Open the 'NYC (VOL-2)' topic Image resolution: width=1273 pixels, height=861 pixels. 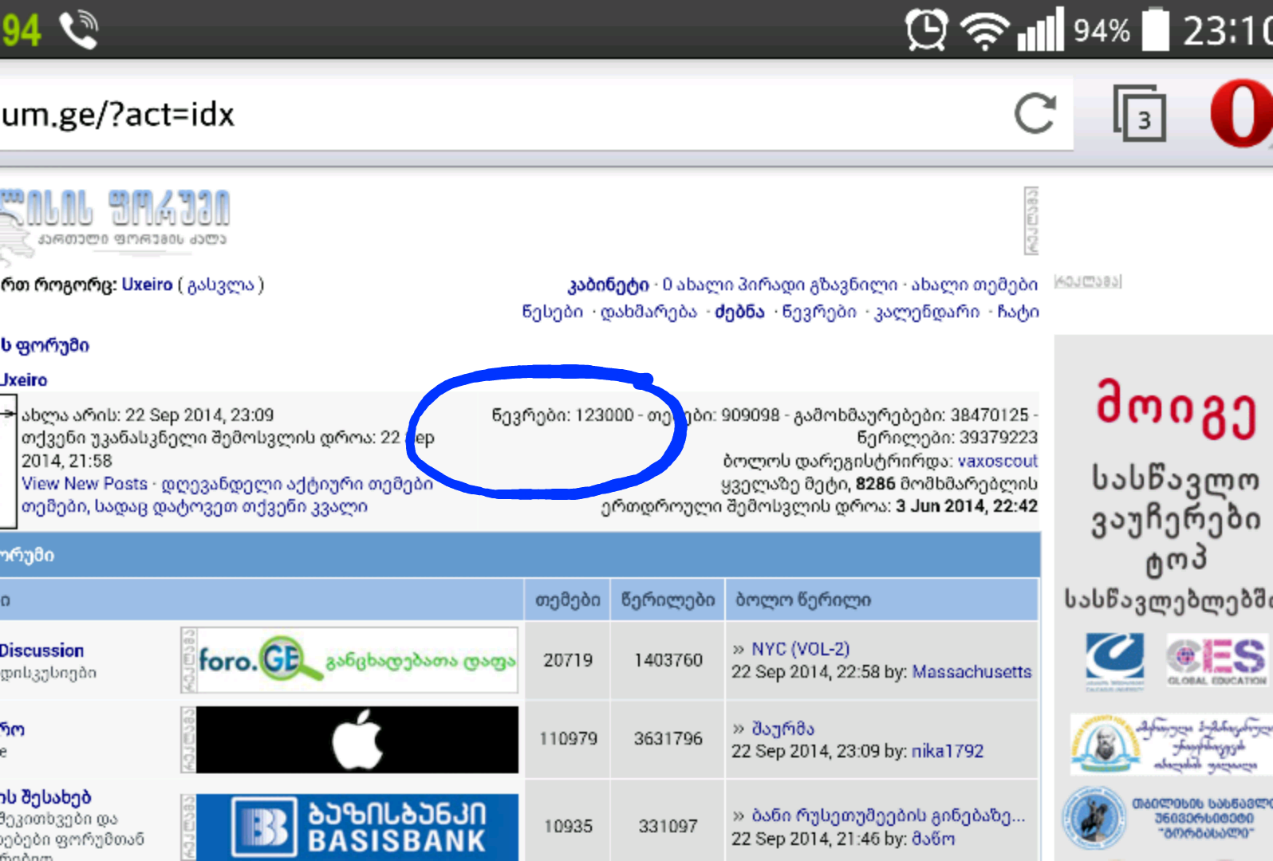(x=801, y=649)
